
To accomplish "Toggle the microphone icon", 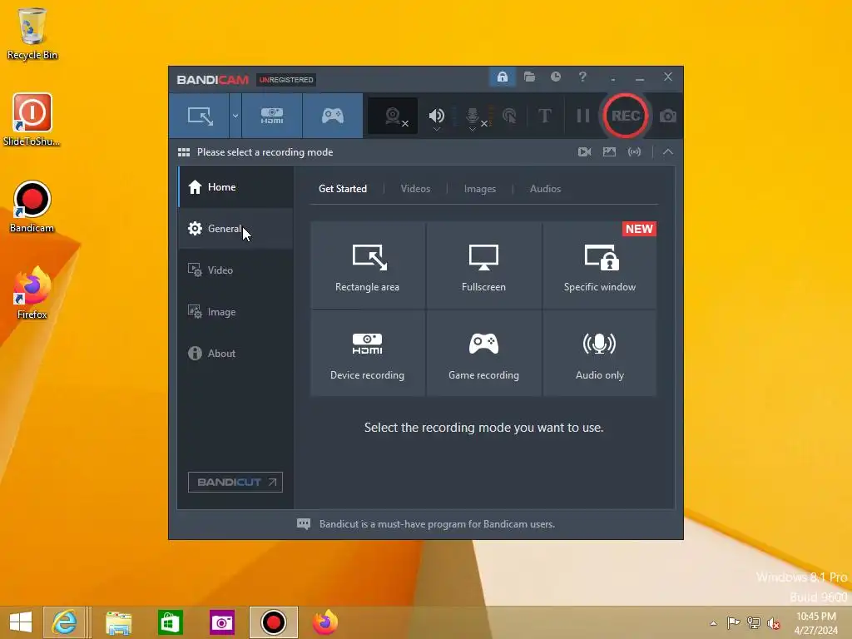I will (473, 116).
